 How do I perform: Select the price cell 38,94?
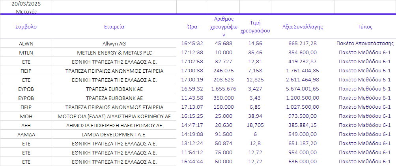[x=255, y=116]
